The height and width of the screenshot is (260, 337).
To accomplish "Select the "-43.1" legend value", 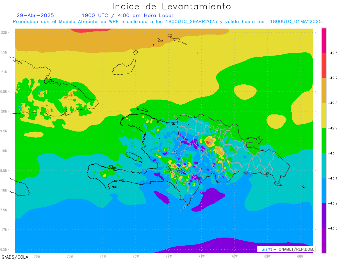I will [x=333, y=178].
